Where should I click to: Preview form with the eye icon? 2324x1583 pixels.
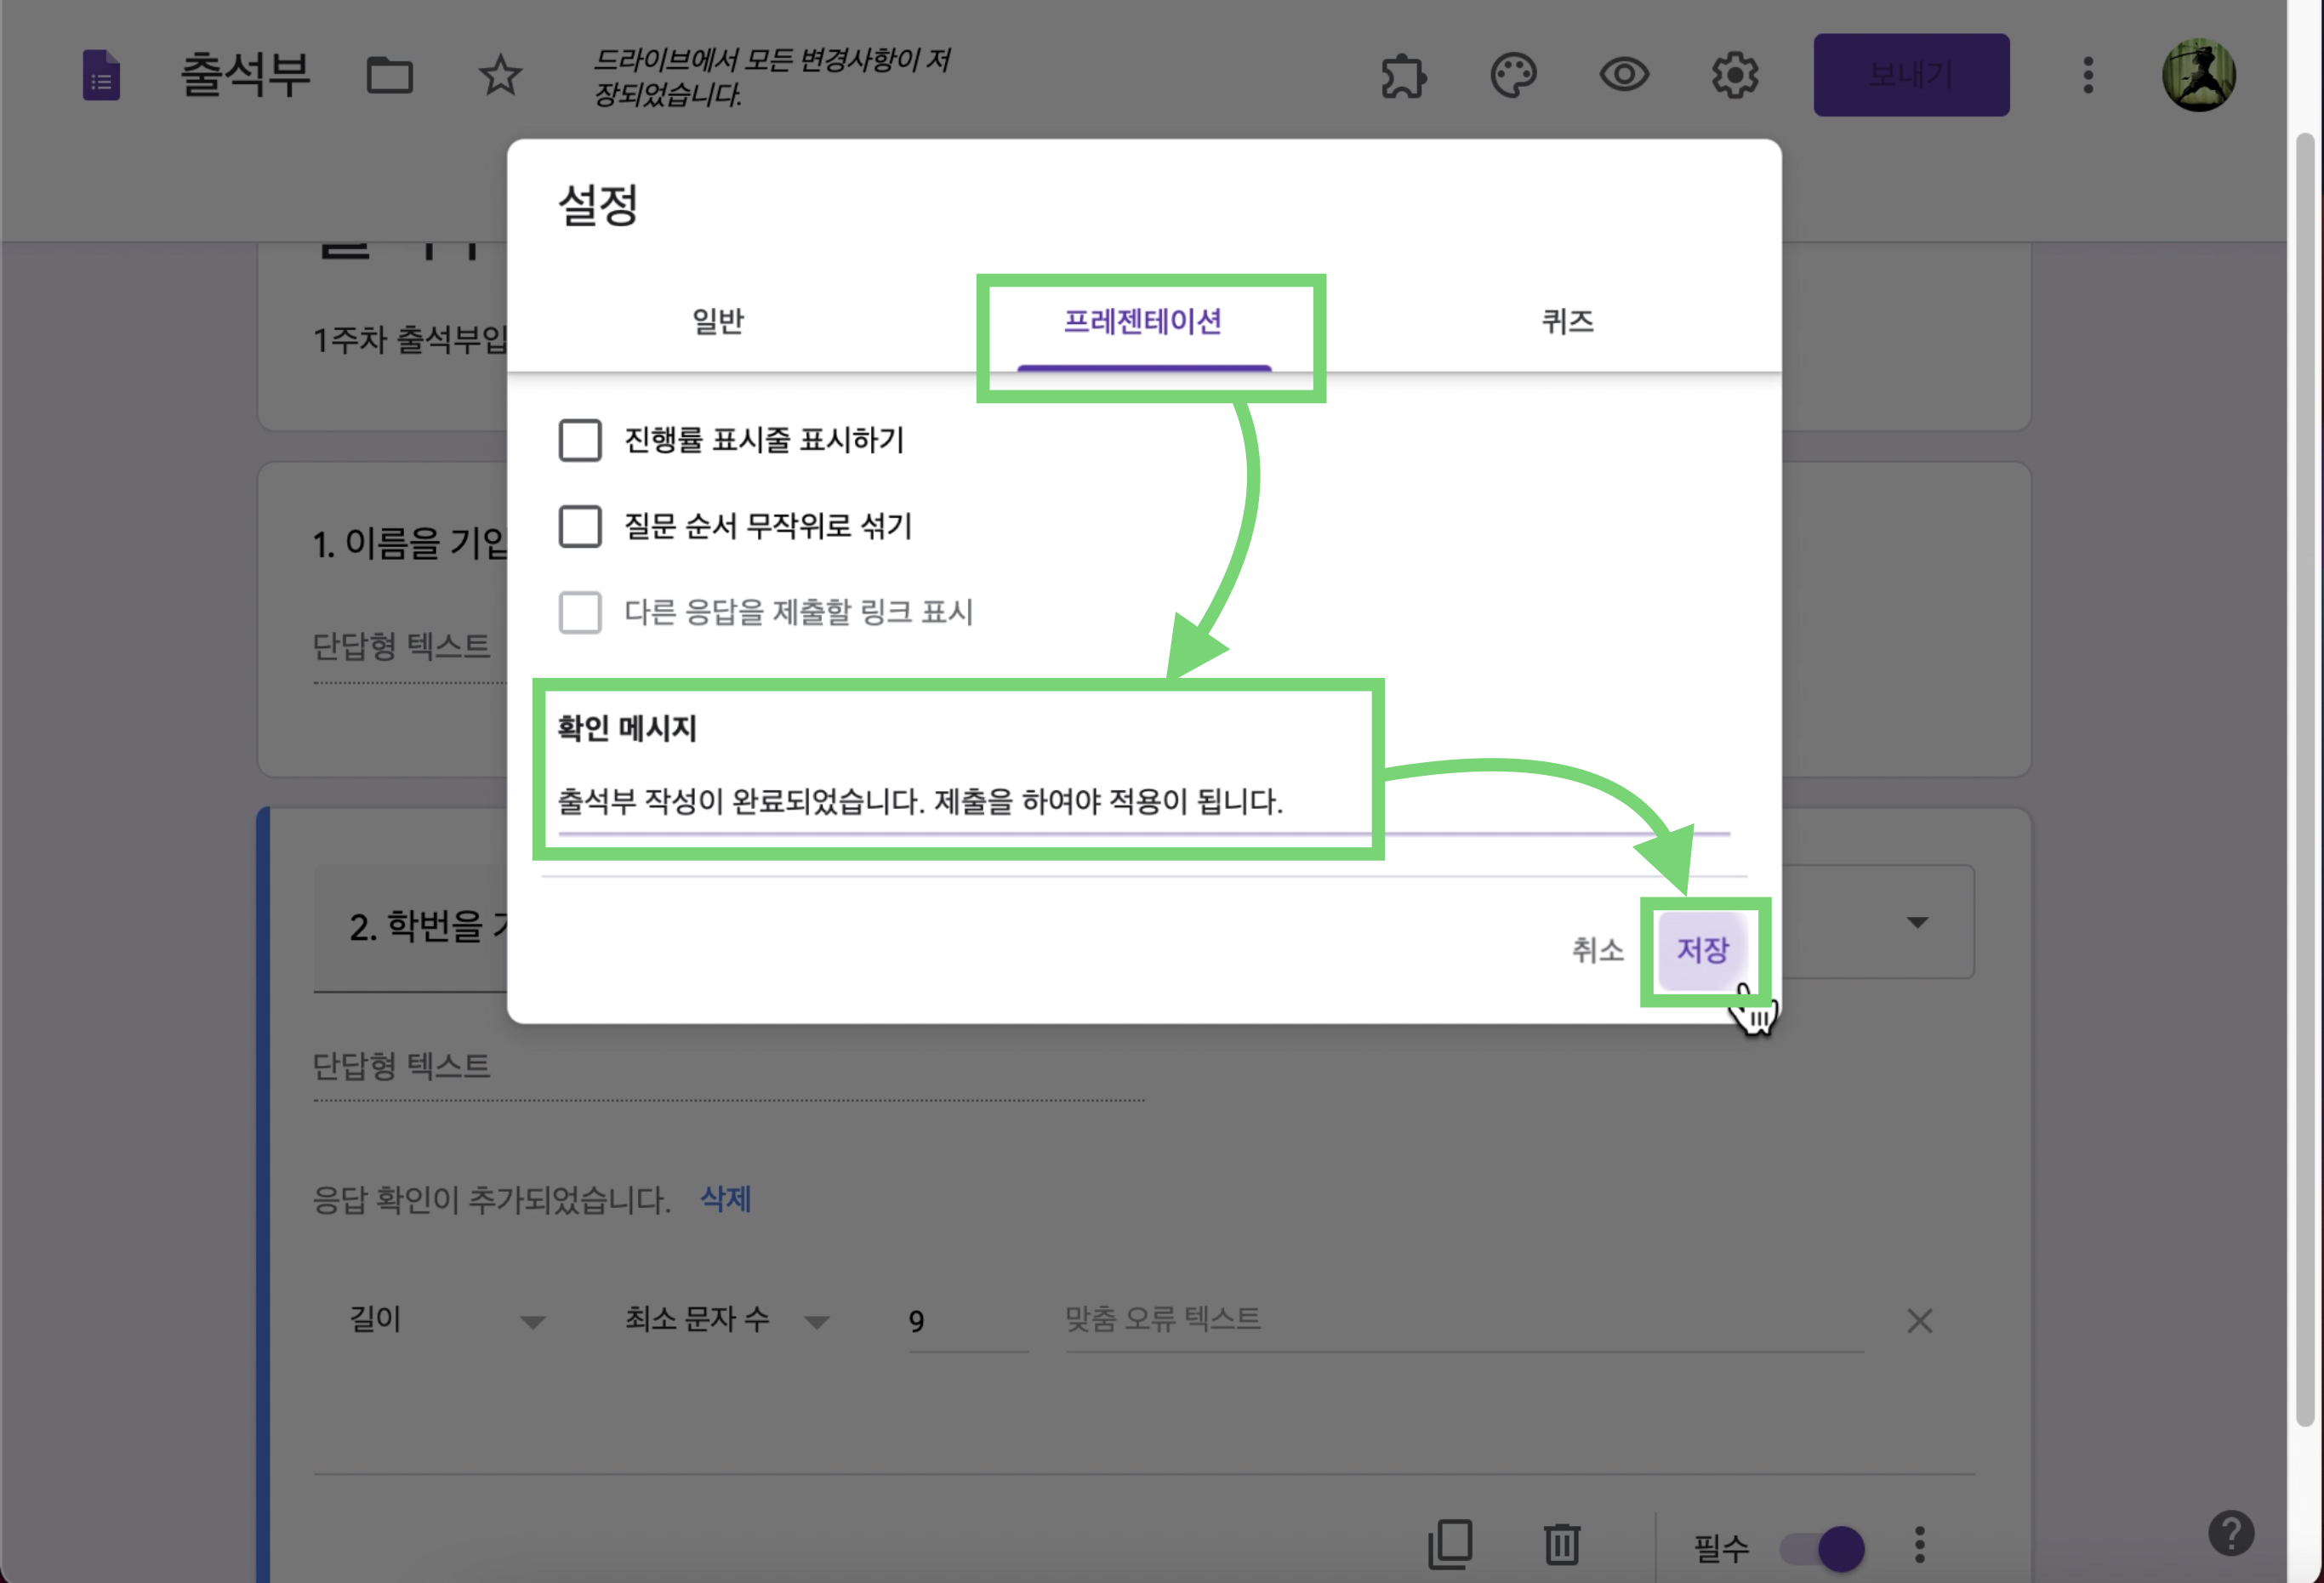[1623, 75]
